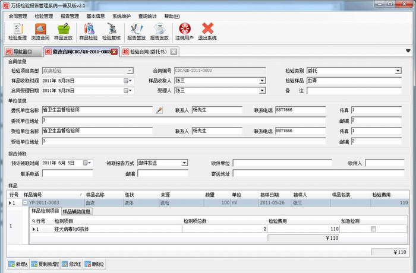Open the 检验类别 dropdown
This screenshot has height=273, width=416.
[x=398, y=71]
